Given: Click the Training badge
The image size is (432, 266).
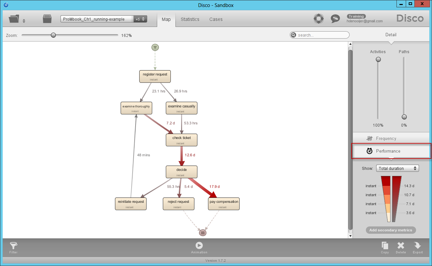Looking at the screenshot, I should (x=356, y=16).
